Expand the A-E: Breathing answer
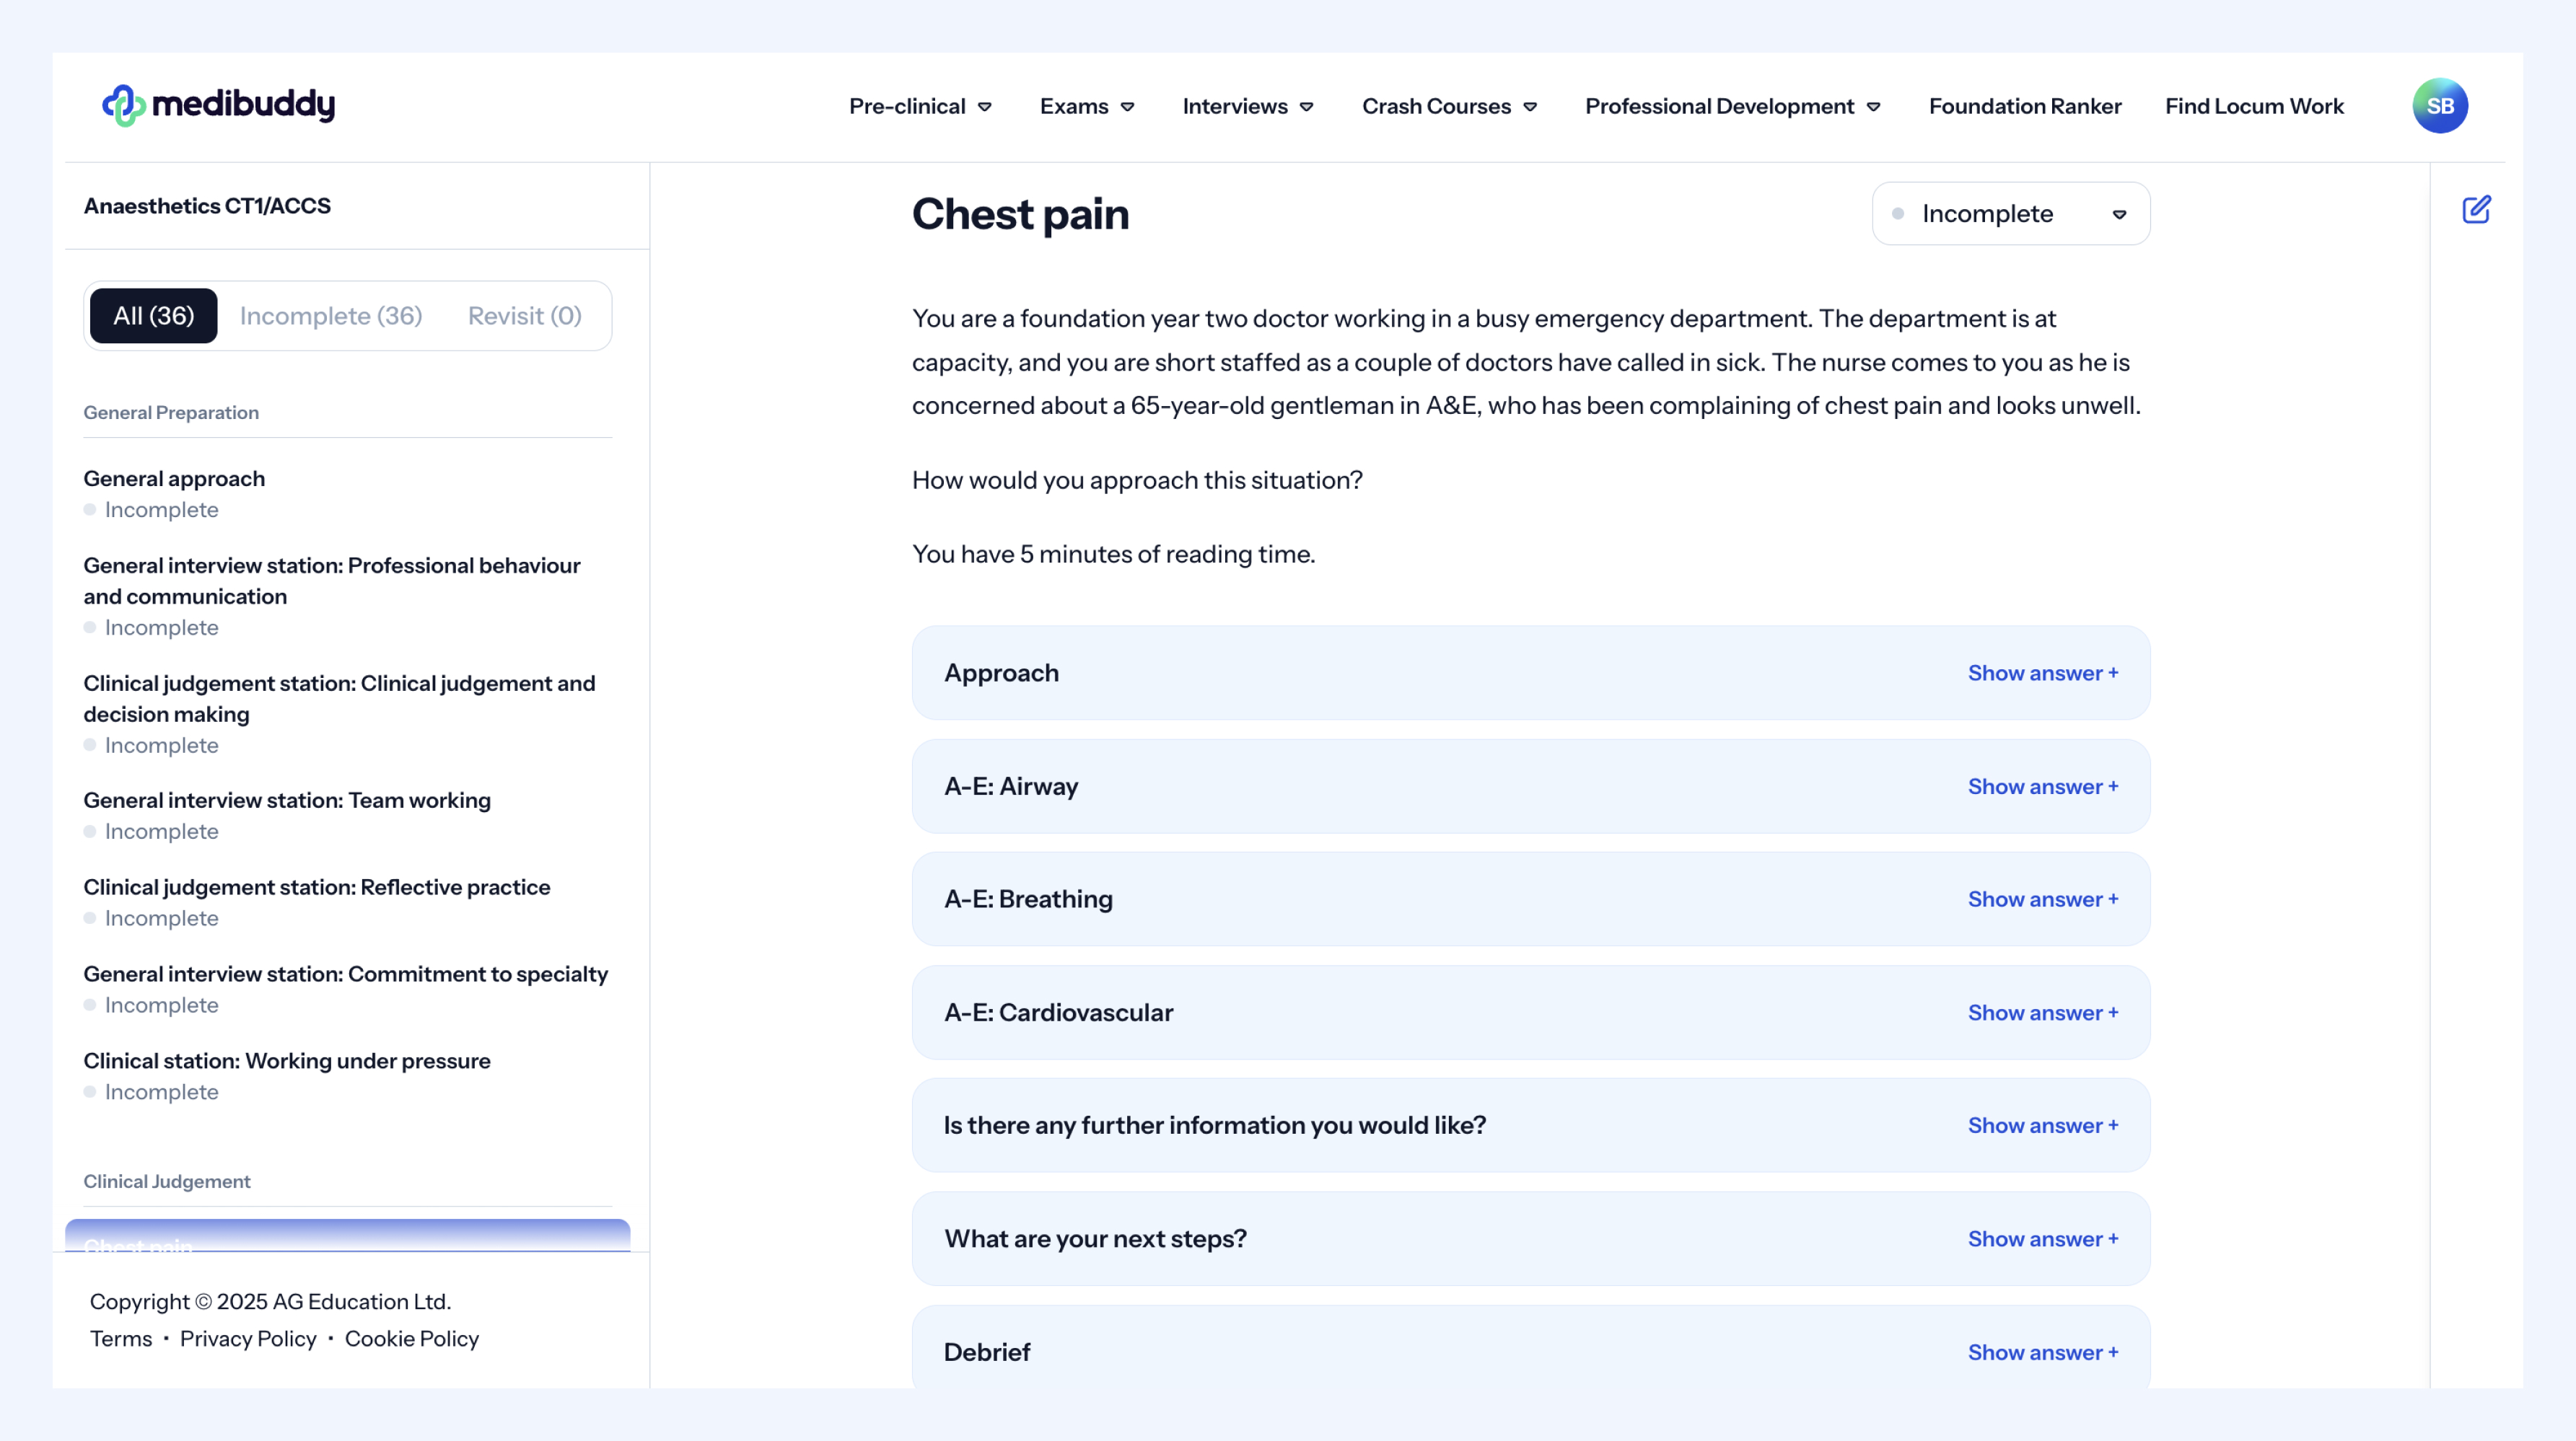The width and height of the screenshot is (2576, 1441). [2042, 899]
